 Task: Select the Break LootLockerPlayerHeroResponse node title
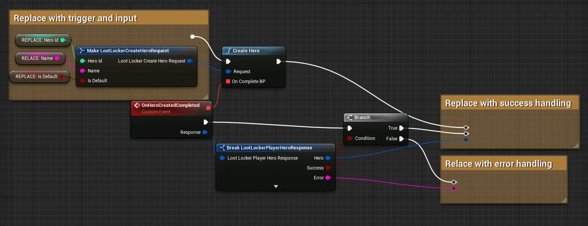pyautogui.click(x=269, y=148)
